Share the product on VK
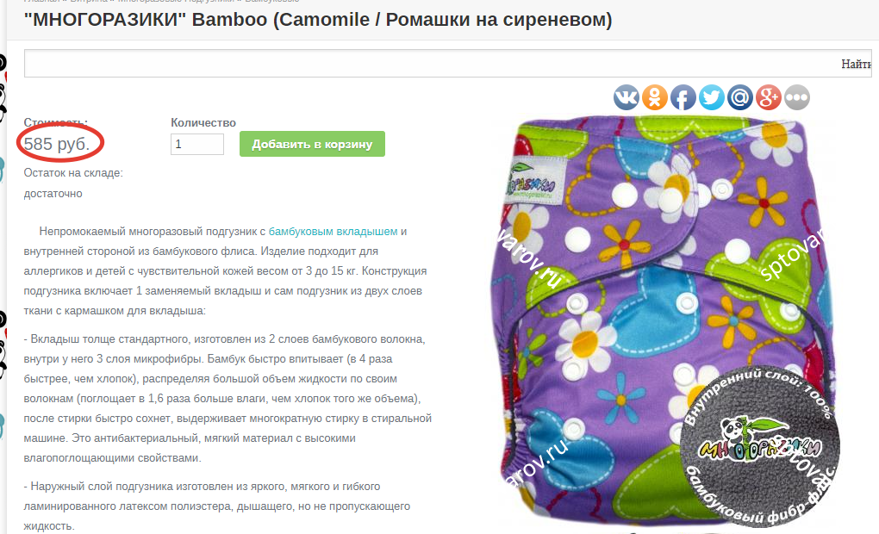Viewport: 879px width, 534px height. point(627,97)
